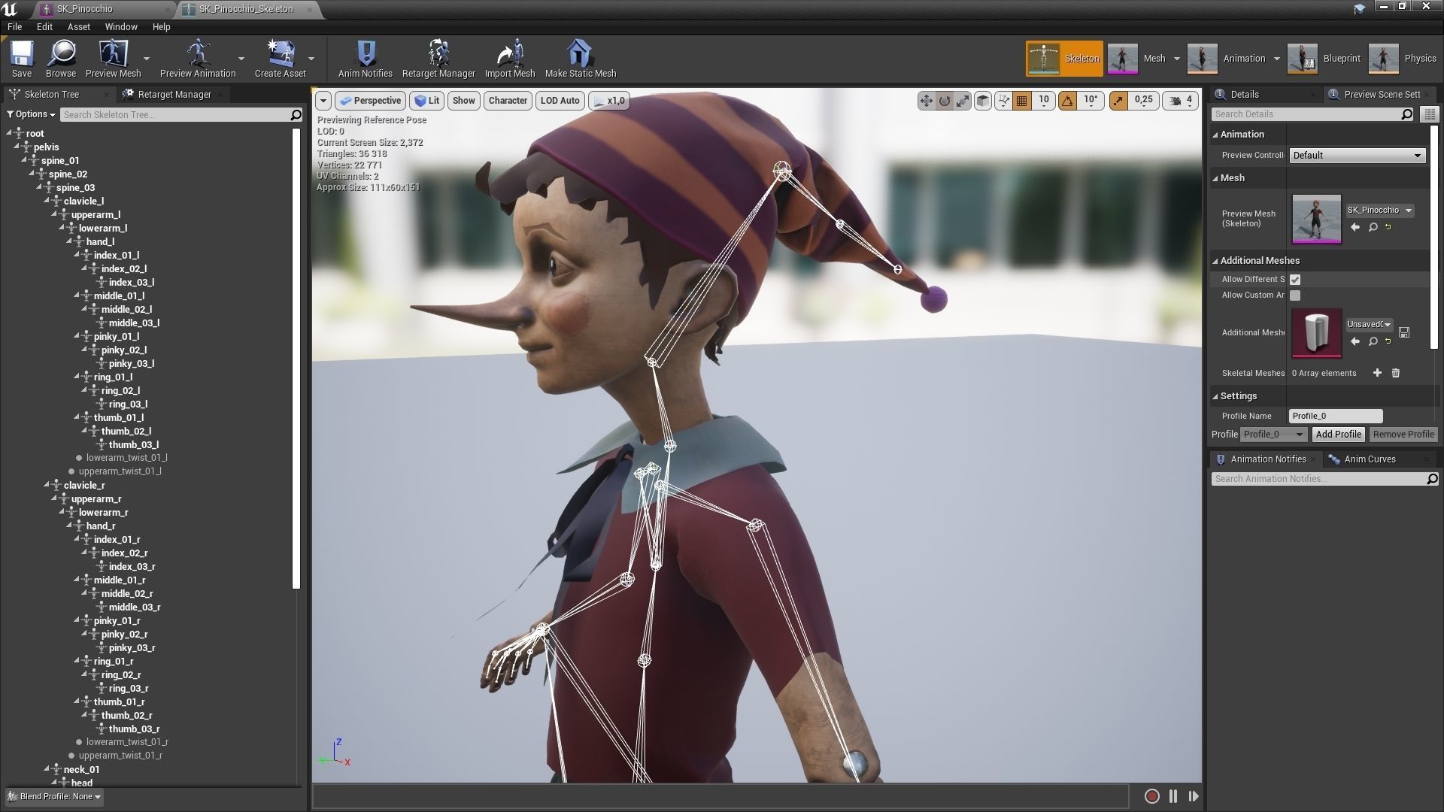
Task: Open the Asset menu
Action: 79,26
